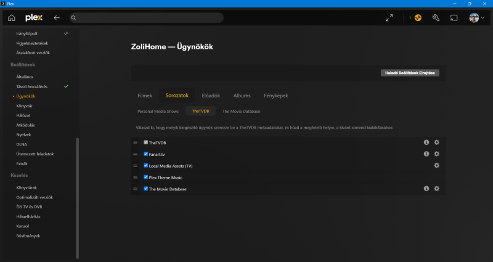
Task: Uncheck the Local Media Assets (TV) checkbox
Action: point(145,165)
